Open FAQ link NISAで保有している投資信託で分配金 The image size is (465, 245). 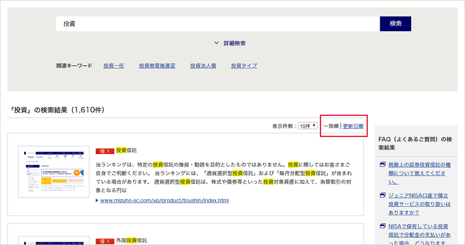point(419,234)
